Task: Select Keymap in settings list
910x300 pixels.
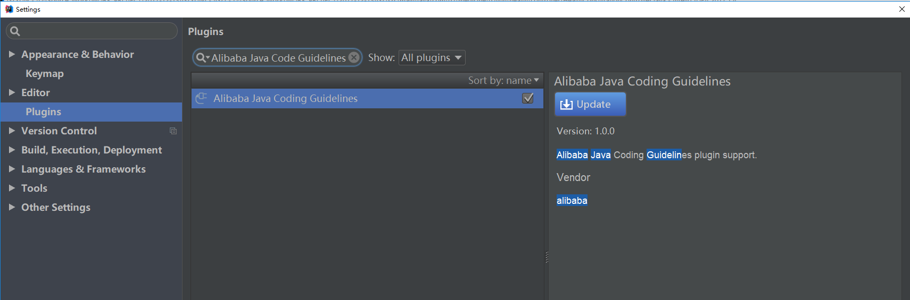Action: [45, 73]
